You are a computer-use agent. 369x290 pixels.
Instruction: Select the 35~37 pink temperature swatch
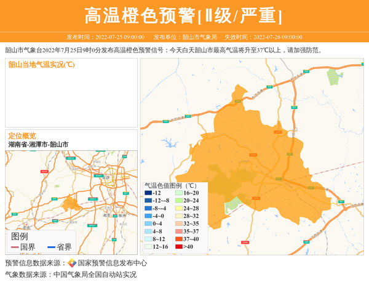tap(178, 232)
